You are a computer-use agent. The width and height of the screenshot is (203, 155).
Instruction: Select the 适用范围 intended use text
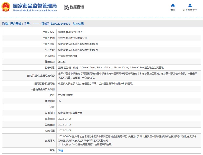(x=96, y=84)
